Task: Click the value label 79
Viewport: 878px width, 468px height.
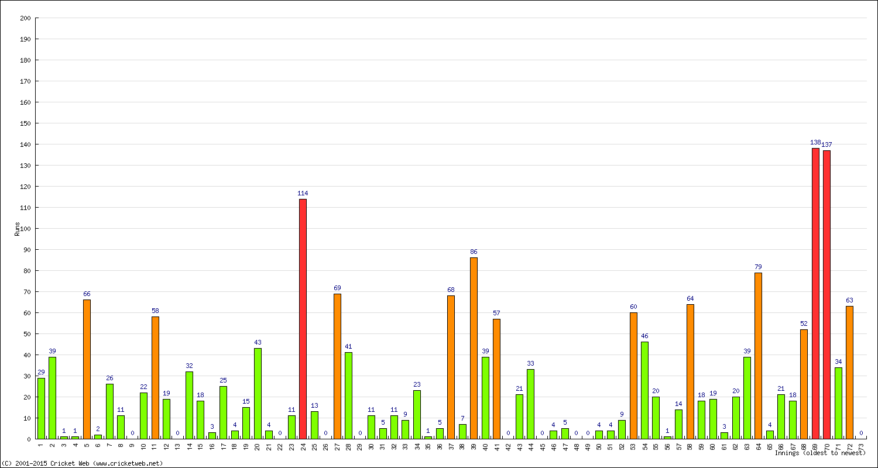Action: point(758,267)
